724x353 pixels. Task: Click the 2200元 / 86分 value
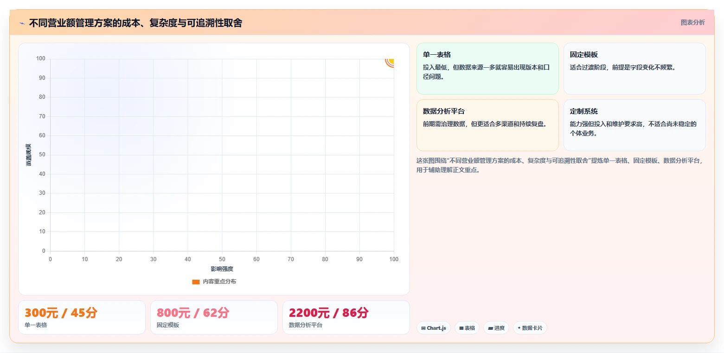click(x=329, y=313)
